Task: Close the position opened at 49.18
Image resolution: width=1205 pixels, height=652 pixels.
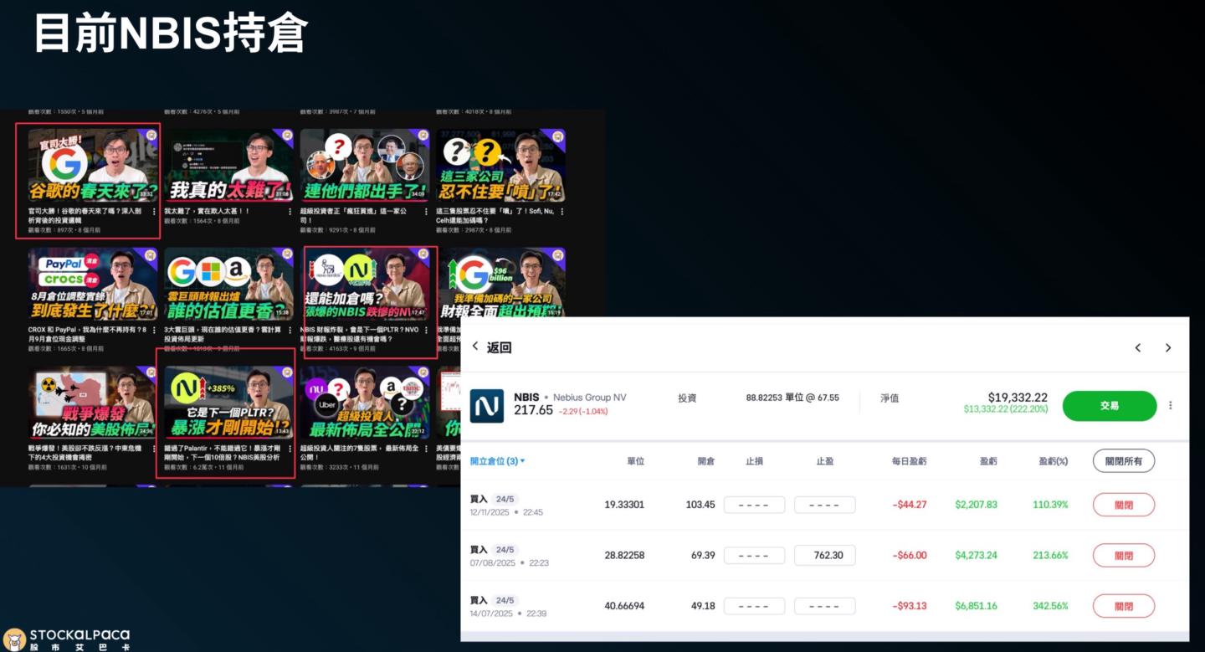Action: [x=1123, y=606]
